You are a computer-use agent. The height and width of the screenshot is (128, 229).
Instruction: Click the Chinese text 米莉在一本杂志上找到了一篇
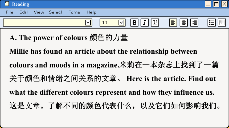click(169, 65)
